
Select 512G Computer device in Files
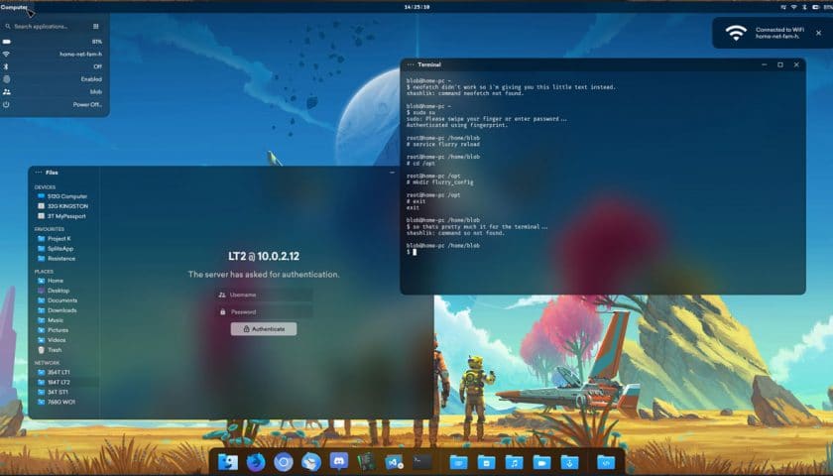pyautogui.click(x=63, y=196)
